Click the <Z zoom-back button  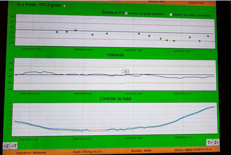(x=7, y=146)
